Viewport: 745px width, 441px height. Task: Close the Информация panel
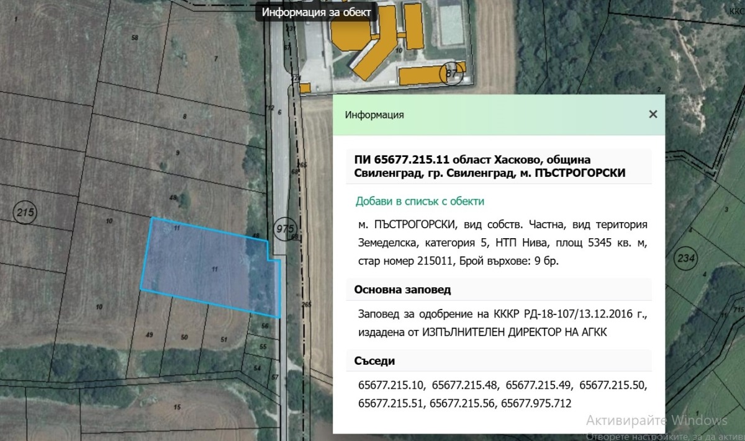pos(652,114)
